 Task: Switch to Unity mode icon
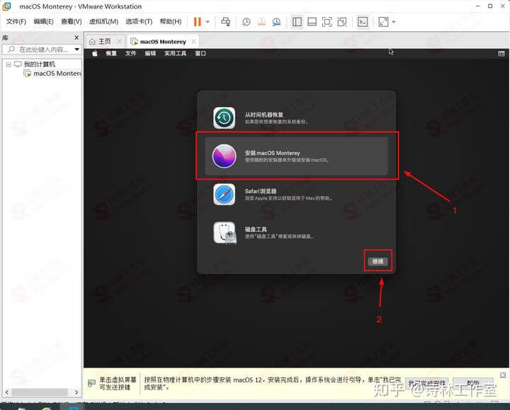[x=342, y=22]
